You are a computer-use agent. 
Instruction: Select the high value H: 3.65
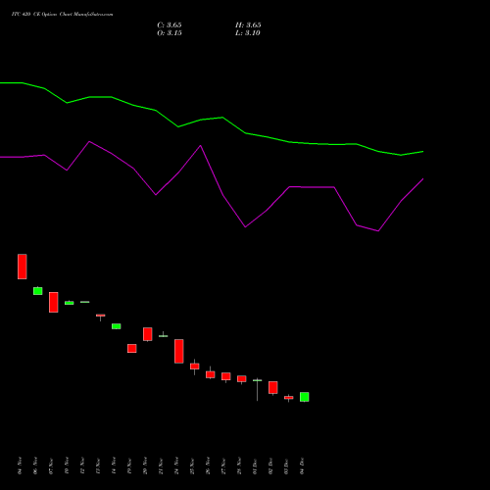[248, 25]
